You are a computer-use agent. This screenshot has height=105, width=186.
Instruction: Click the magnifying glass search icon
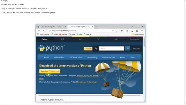point(96,48)
